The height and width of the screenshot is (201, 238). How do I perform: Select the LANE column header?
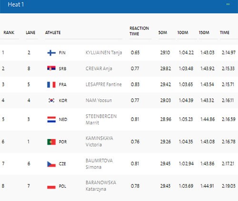(30, 32)
